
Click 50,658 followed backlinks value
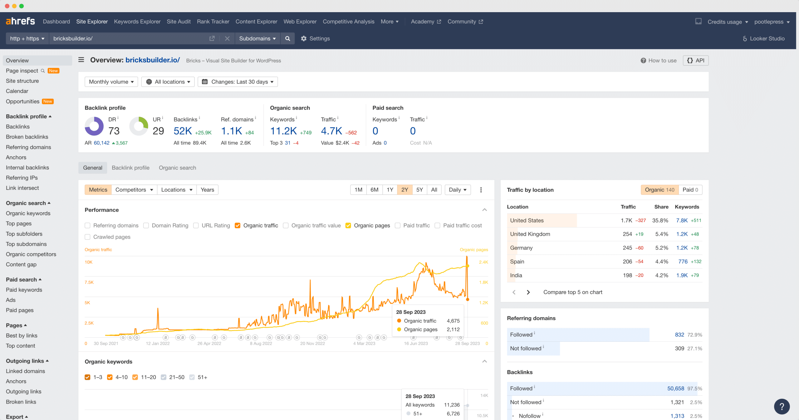(x=675, y=388)
